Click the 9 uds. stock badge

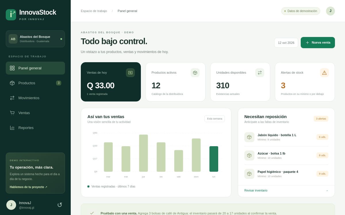[x=322, y=174]
